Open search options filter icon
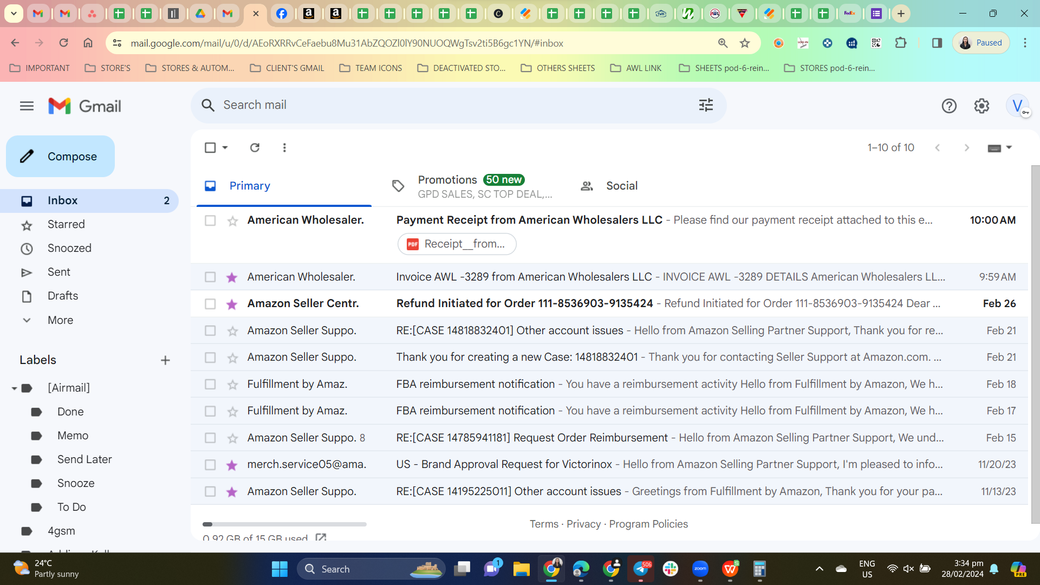1040x585 pixels. tap(706, 105)
